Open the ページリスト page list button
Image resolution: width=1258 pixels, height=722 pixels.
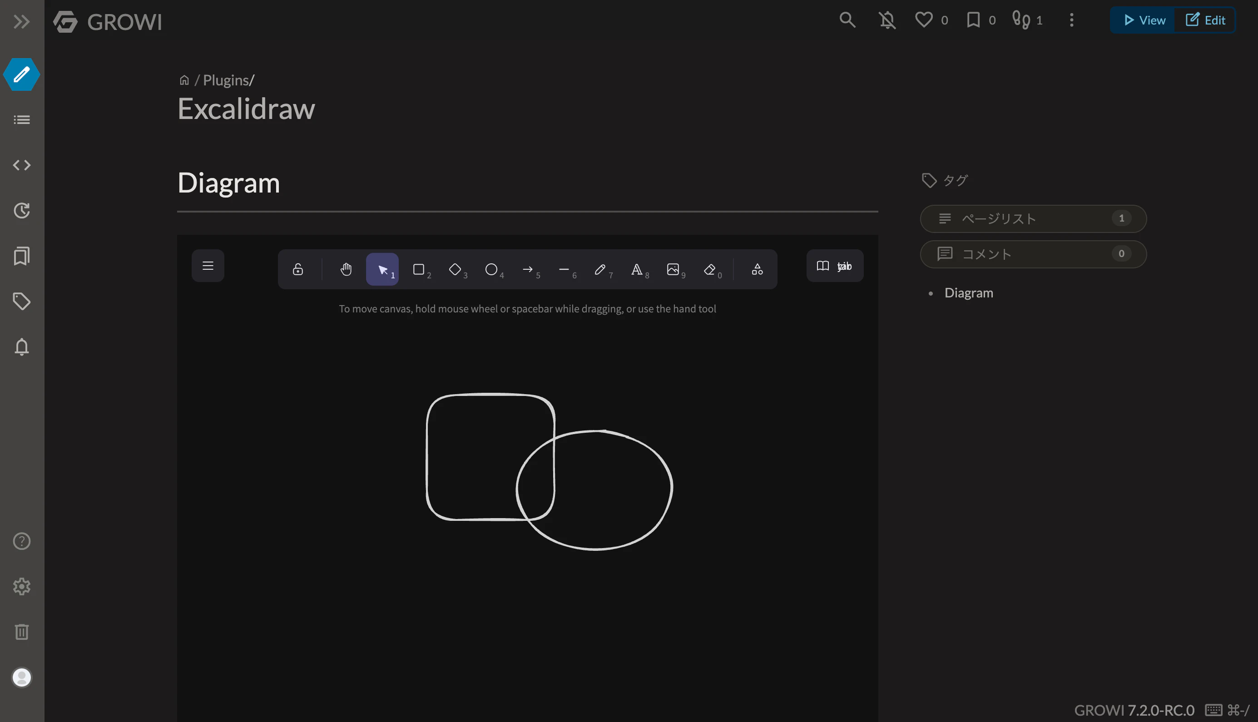[x=1033, y=219]
